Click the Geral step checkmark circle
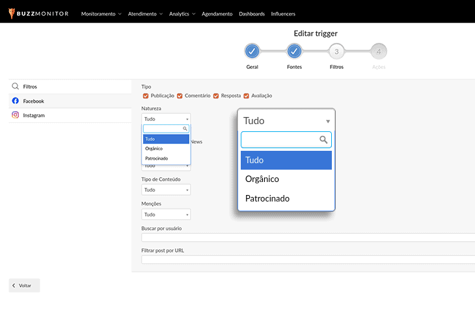The width and height of the screenshot is (475, 312). (252, 51)
